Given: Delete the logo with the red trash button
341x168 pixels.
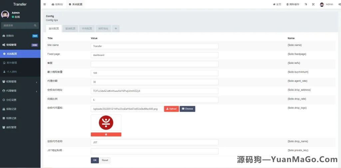Looking at the screenshot, I should 106,134.
